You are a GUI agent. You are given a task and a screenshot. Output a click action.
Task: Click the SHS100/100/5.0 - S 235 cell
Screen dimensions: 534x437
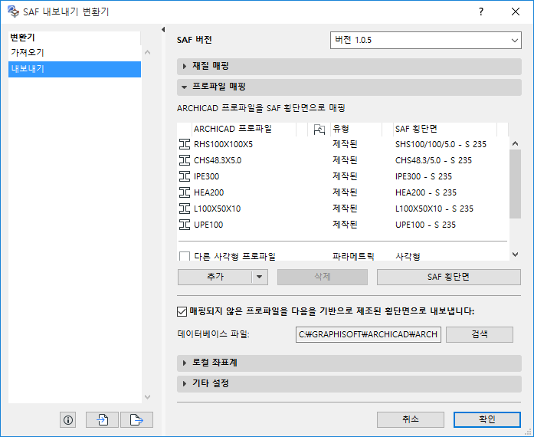pyautogui.click(x=441, y=145)
